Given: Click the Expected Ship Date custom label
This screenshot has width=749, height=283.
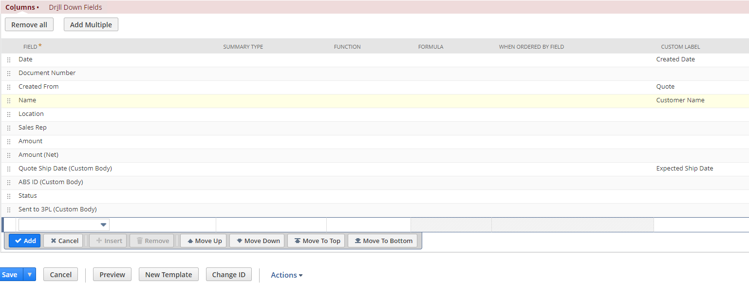Looking at the screenshot, I should (x=685, y=169).
